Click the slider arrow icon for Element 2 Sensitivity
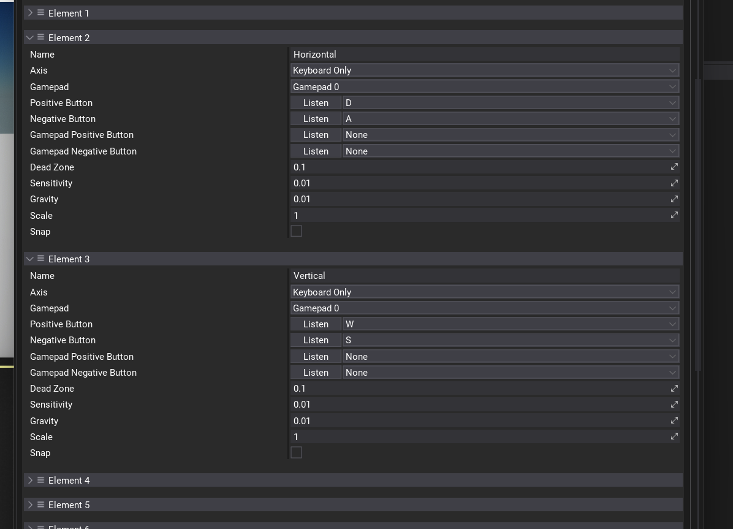733x529 pixels. tap(674, 183)
